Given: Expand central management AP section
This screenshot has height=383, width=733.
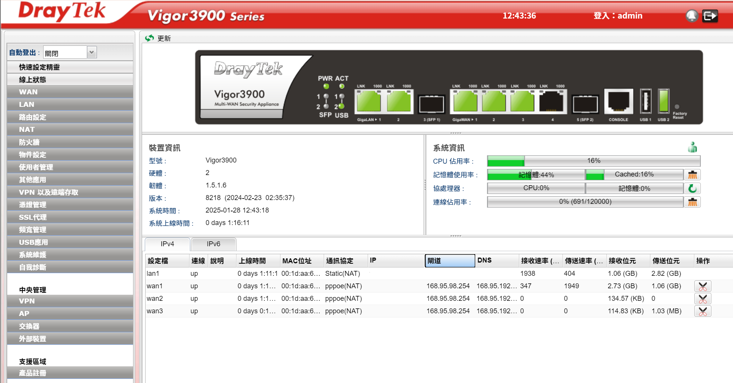Looking at the screenshot, I should coord(70,313).
